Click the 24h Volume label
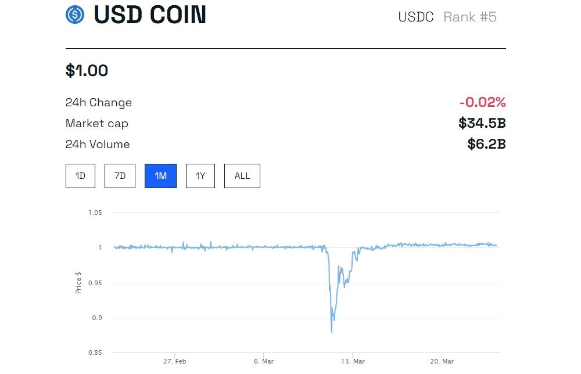Image resolution: width=581 pixels, height=374 pixels. [98, 144]
